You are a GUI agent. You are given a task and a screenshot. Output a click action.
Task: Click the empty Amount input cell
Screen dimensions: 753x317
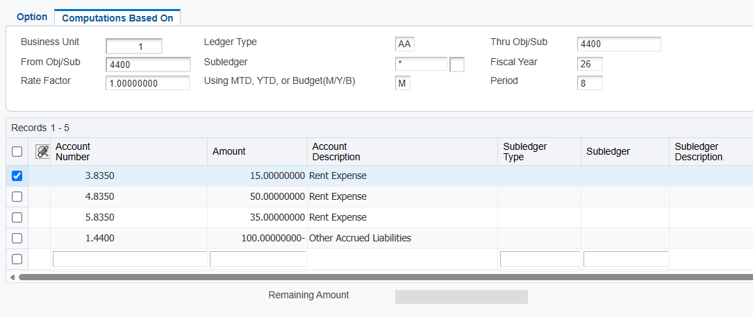[x=258, y=259]
